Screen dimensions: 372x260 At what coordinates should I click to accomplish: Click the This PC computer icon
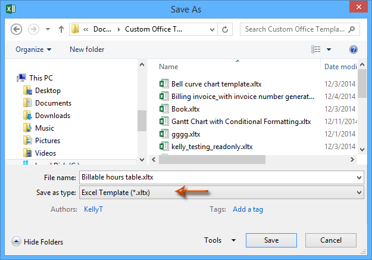21,78
